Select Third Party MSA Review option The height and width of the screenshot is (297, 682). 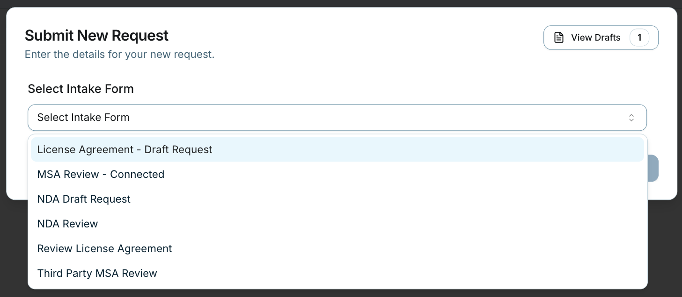97,273
